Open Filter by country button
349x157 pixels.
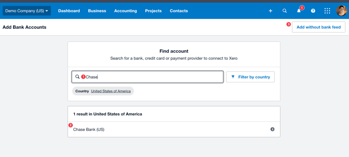point(250,77)
